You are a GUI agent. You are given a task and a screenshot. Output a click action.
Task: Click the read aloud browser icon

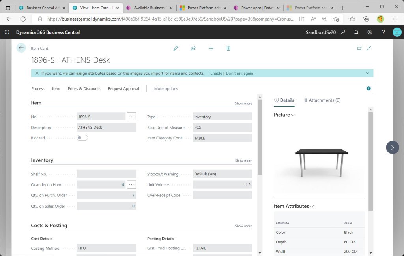click(x=313, y=19)
